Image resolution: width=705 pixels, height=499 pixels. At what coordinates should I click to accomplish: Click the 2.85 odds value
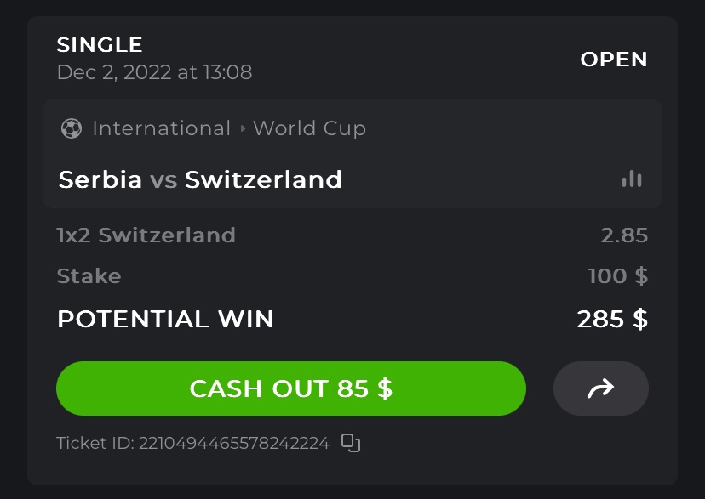[624, 235]
